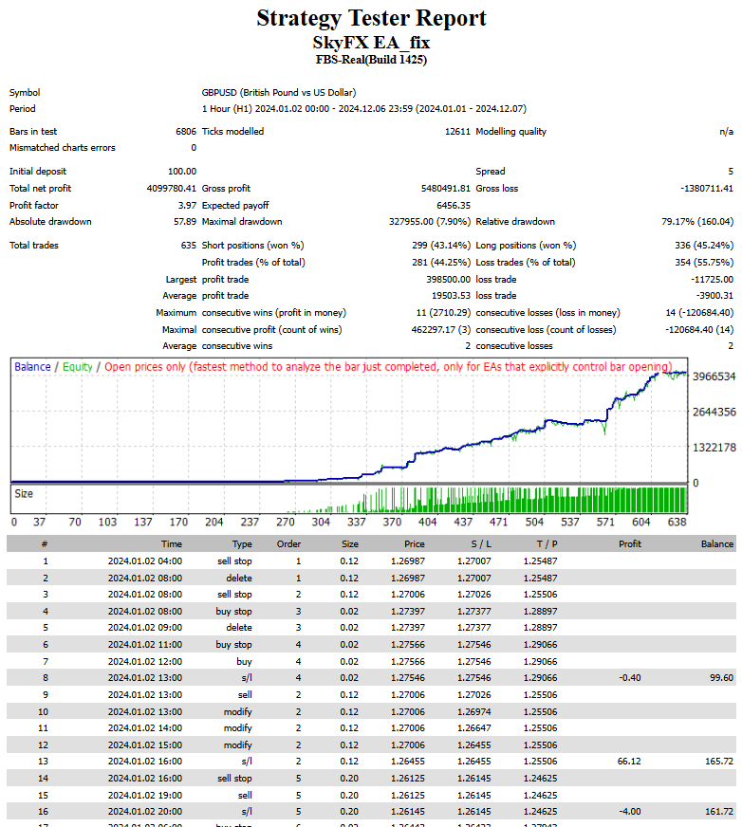Click the 99.60 balance in row 8
The width and height of the screenshot is (742, 827).
[x=720, y=677]
